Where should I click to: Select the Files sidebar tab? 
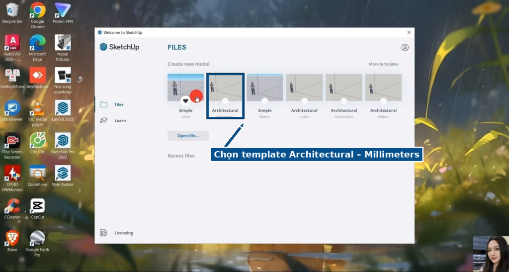click(112, 104)
